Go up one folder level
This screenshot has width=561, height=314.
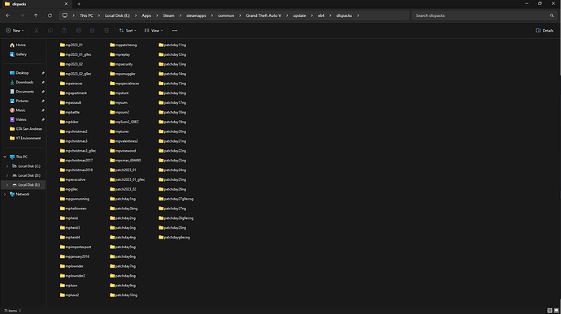click(36, 15)
